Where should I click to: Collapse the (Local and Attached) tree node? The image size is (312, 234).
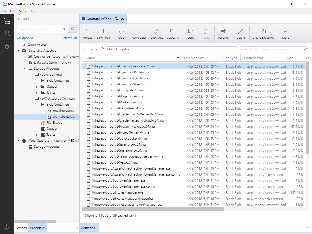[x=18, y=51]
